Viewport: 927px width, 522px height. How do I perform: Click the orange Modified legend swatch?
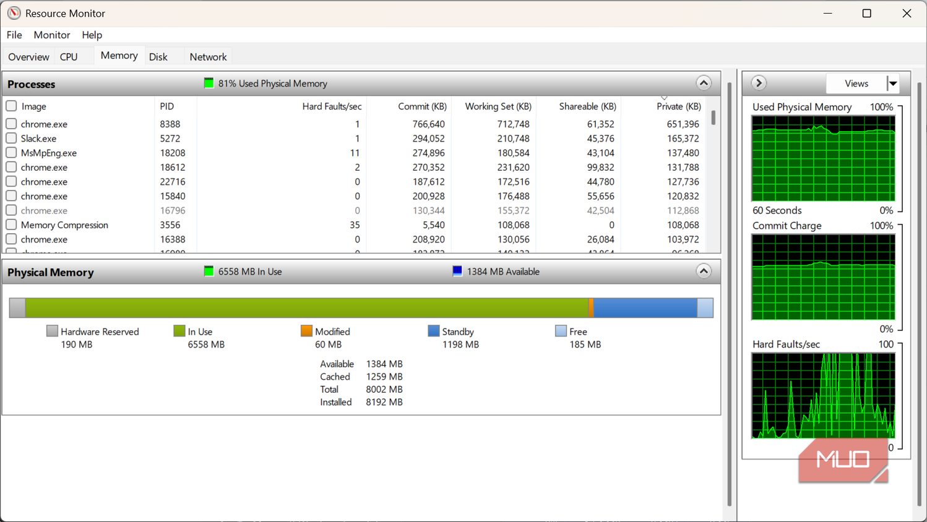click(306, 331)
